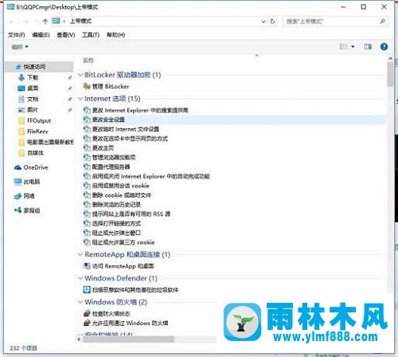
Task: Open the 管理 BitLocker item icon
Action: (87, 86)
